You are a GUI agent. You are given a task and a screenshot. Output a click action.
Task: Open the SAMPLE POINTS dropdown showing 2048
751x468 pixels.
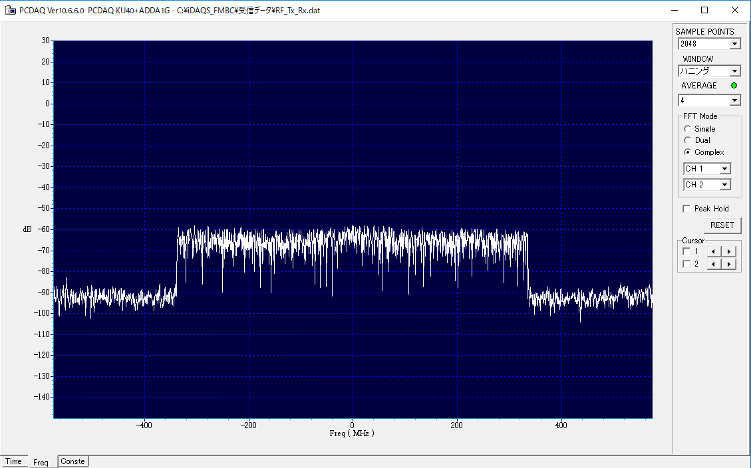tap(709, 44)
